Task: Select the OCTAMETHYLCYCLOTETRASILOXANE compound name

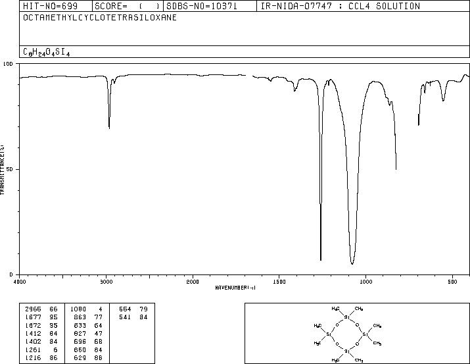Action: 100,18
